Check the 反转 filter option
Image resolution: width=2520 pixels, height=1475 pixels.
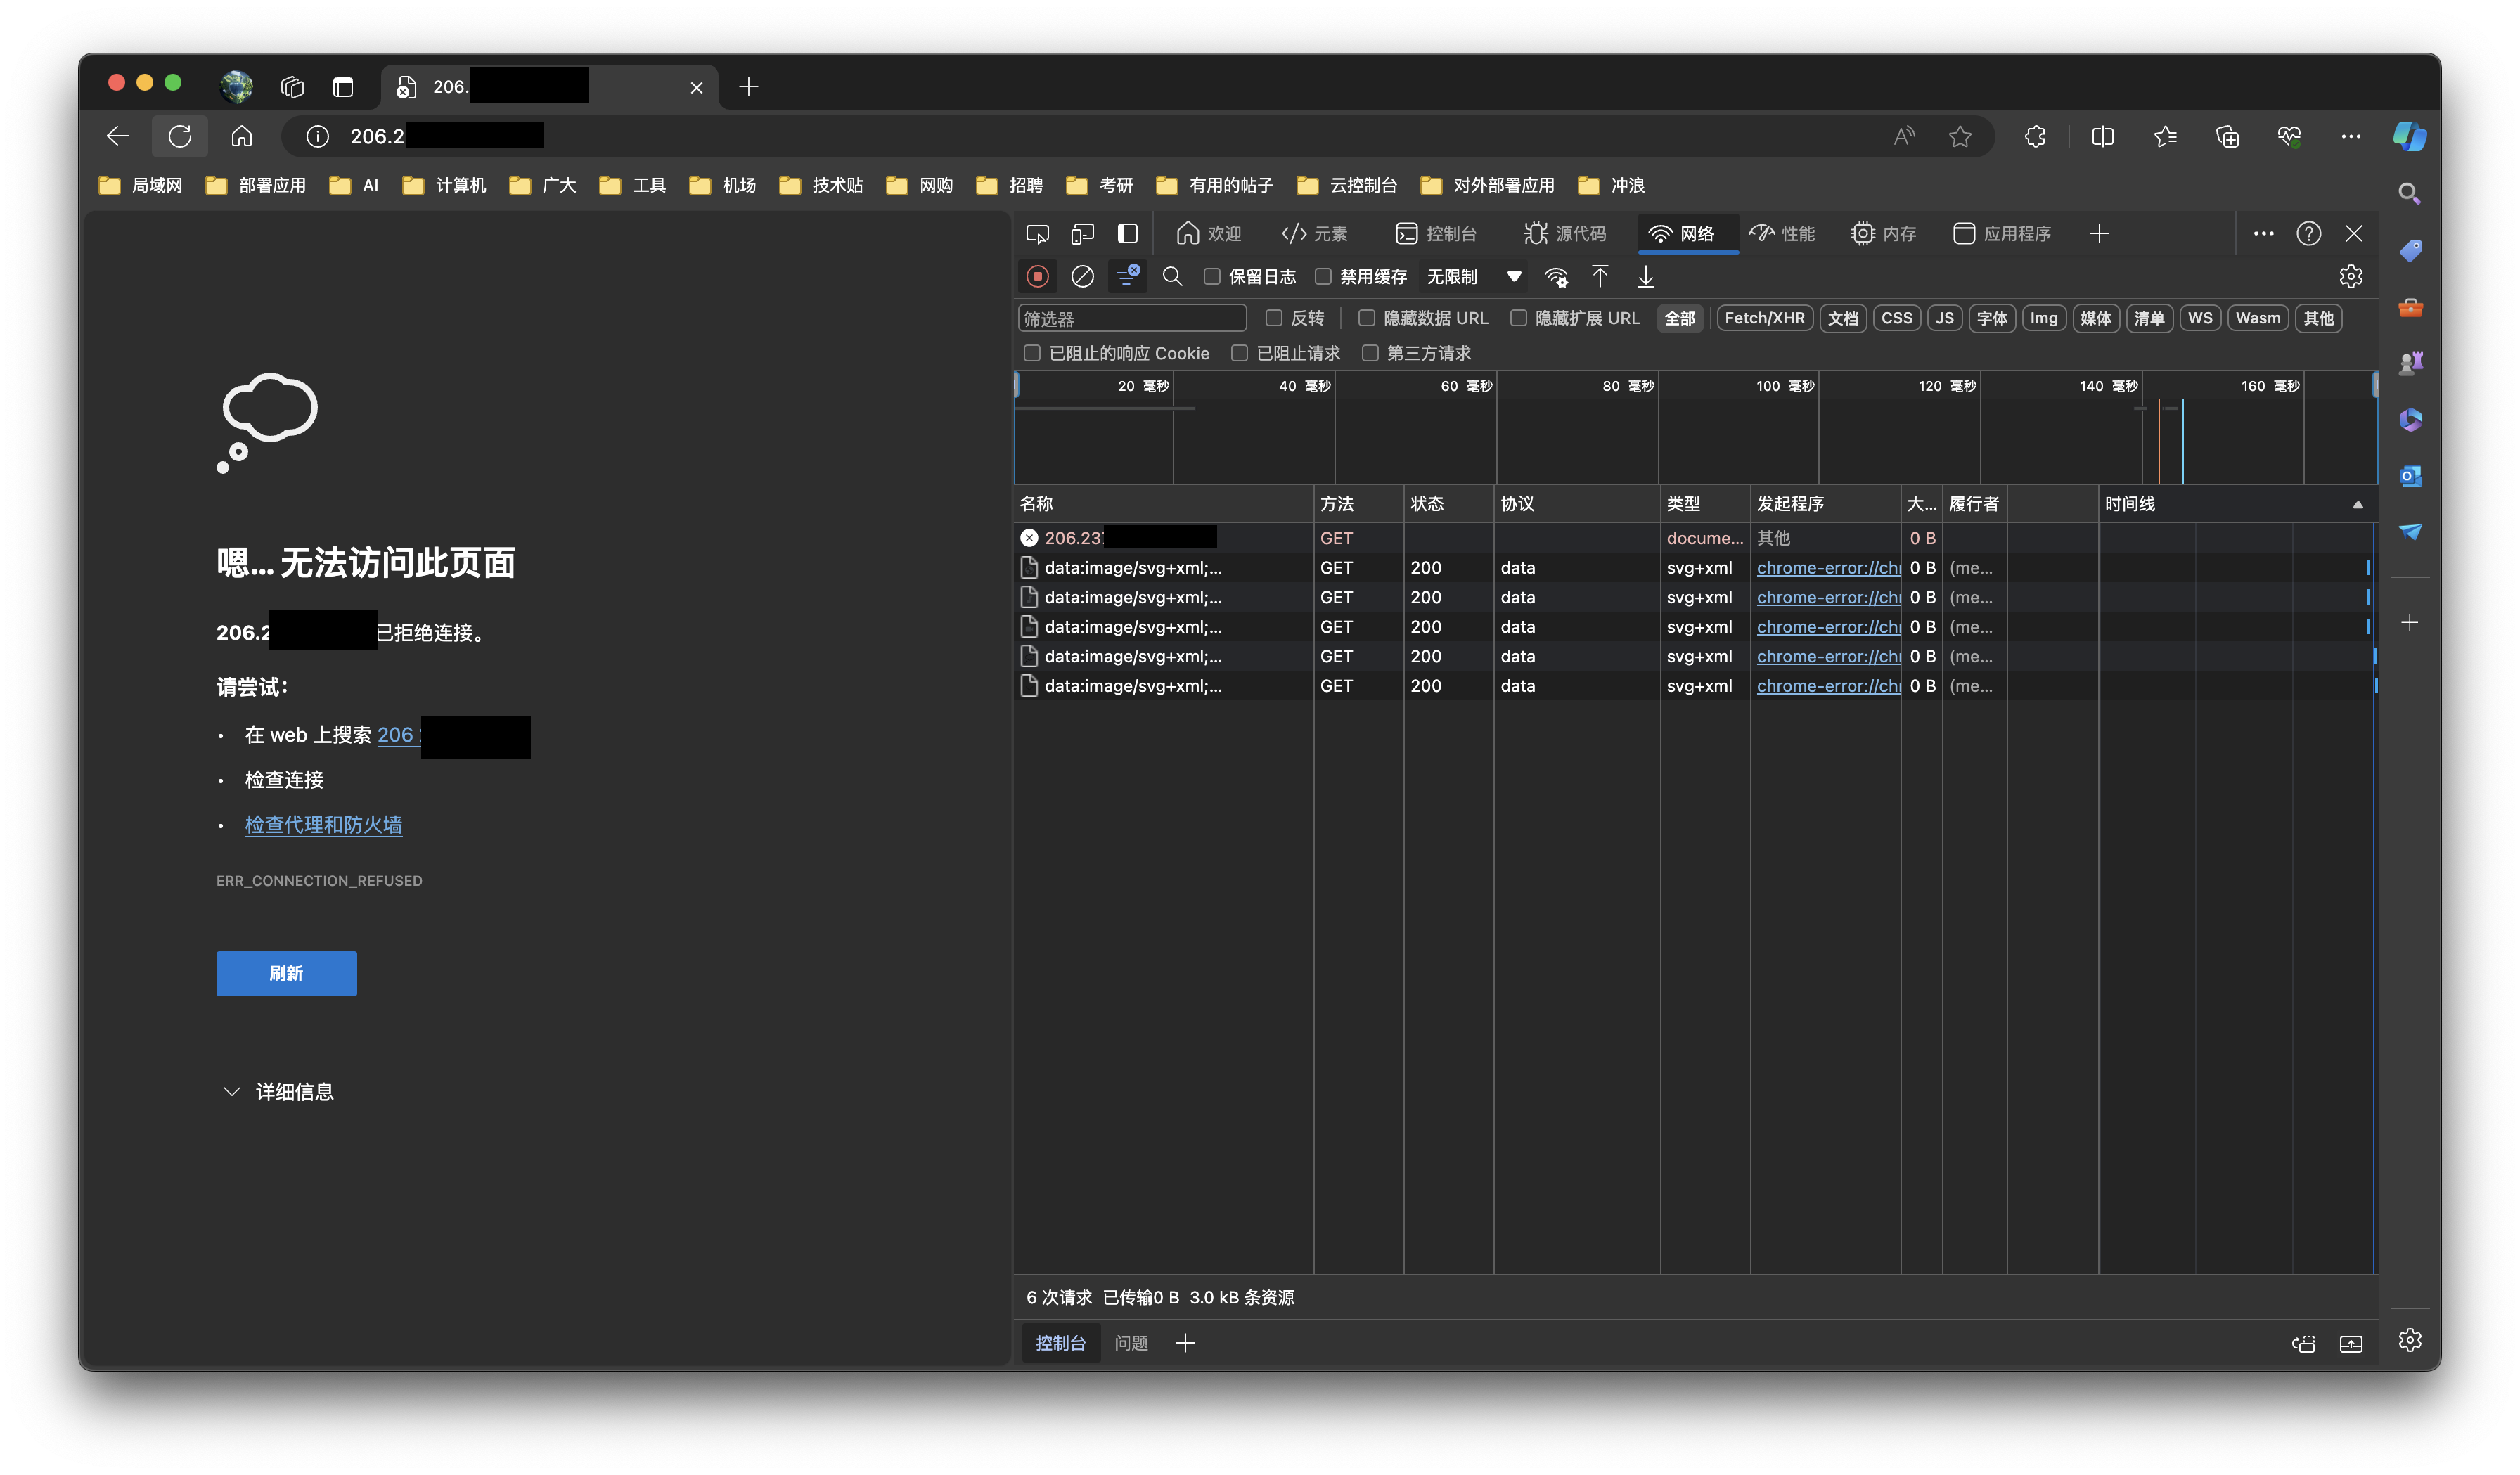click(1274, 318)
